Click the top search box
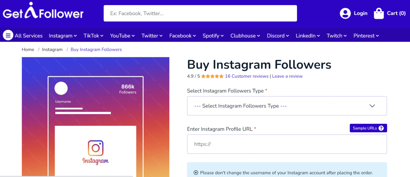The height and width of the screenshot is (177, 410). 200,14
